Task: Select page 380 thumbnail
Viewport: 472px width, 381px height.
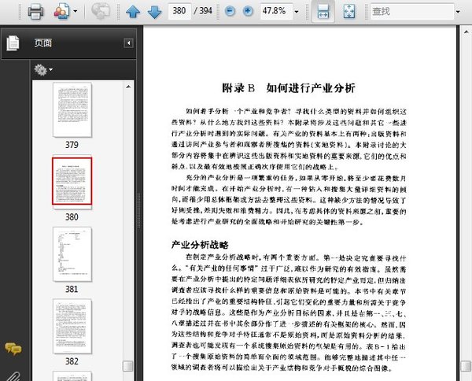Action: [72, 181]
